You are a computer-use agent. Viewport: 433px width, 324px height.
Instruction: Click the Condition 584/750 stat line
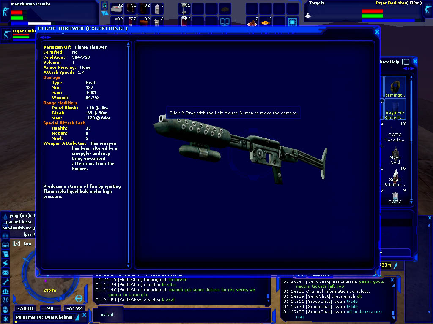(x=66, y=57)
